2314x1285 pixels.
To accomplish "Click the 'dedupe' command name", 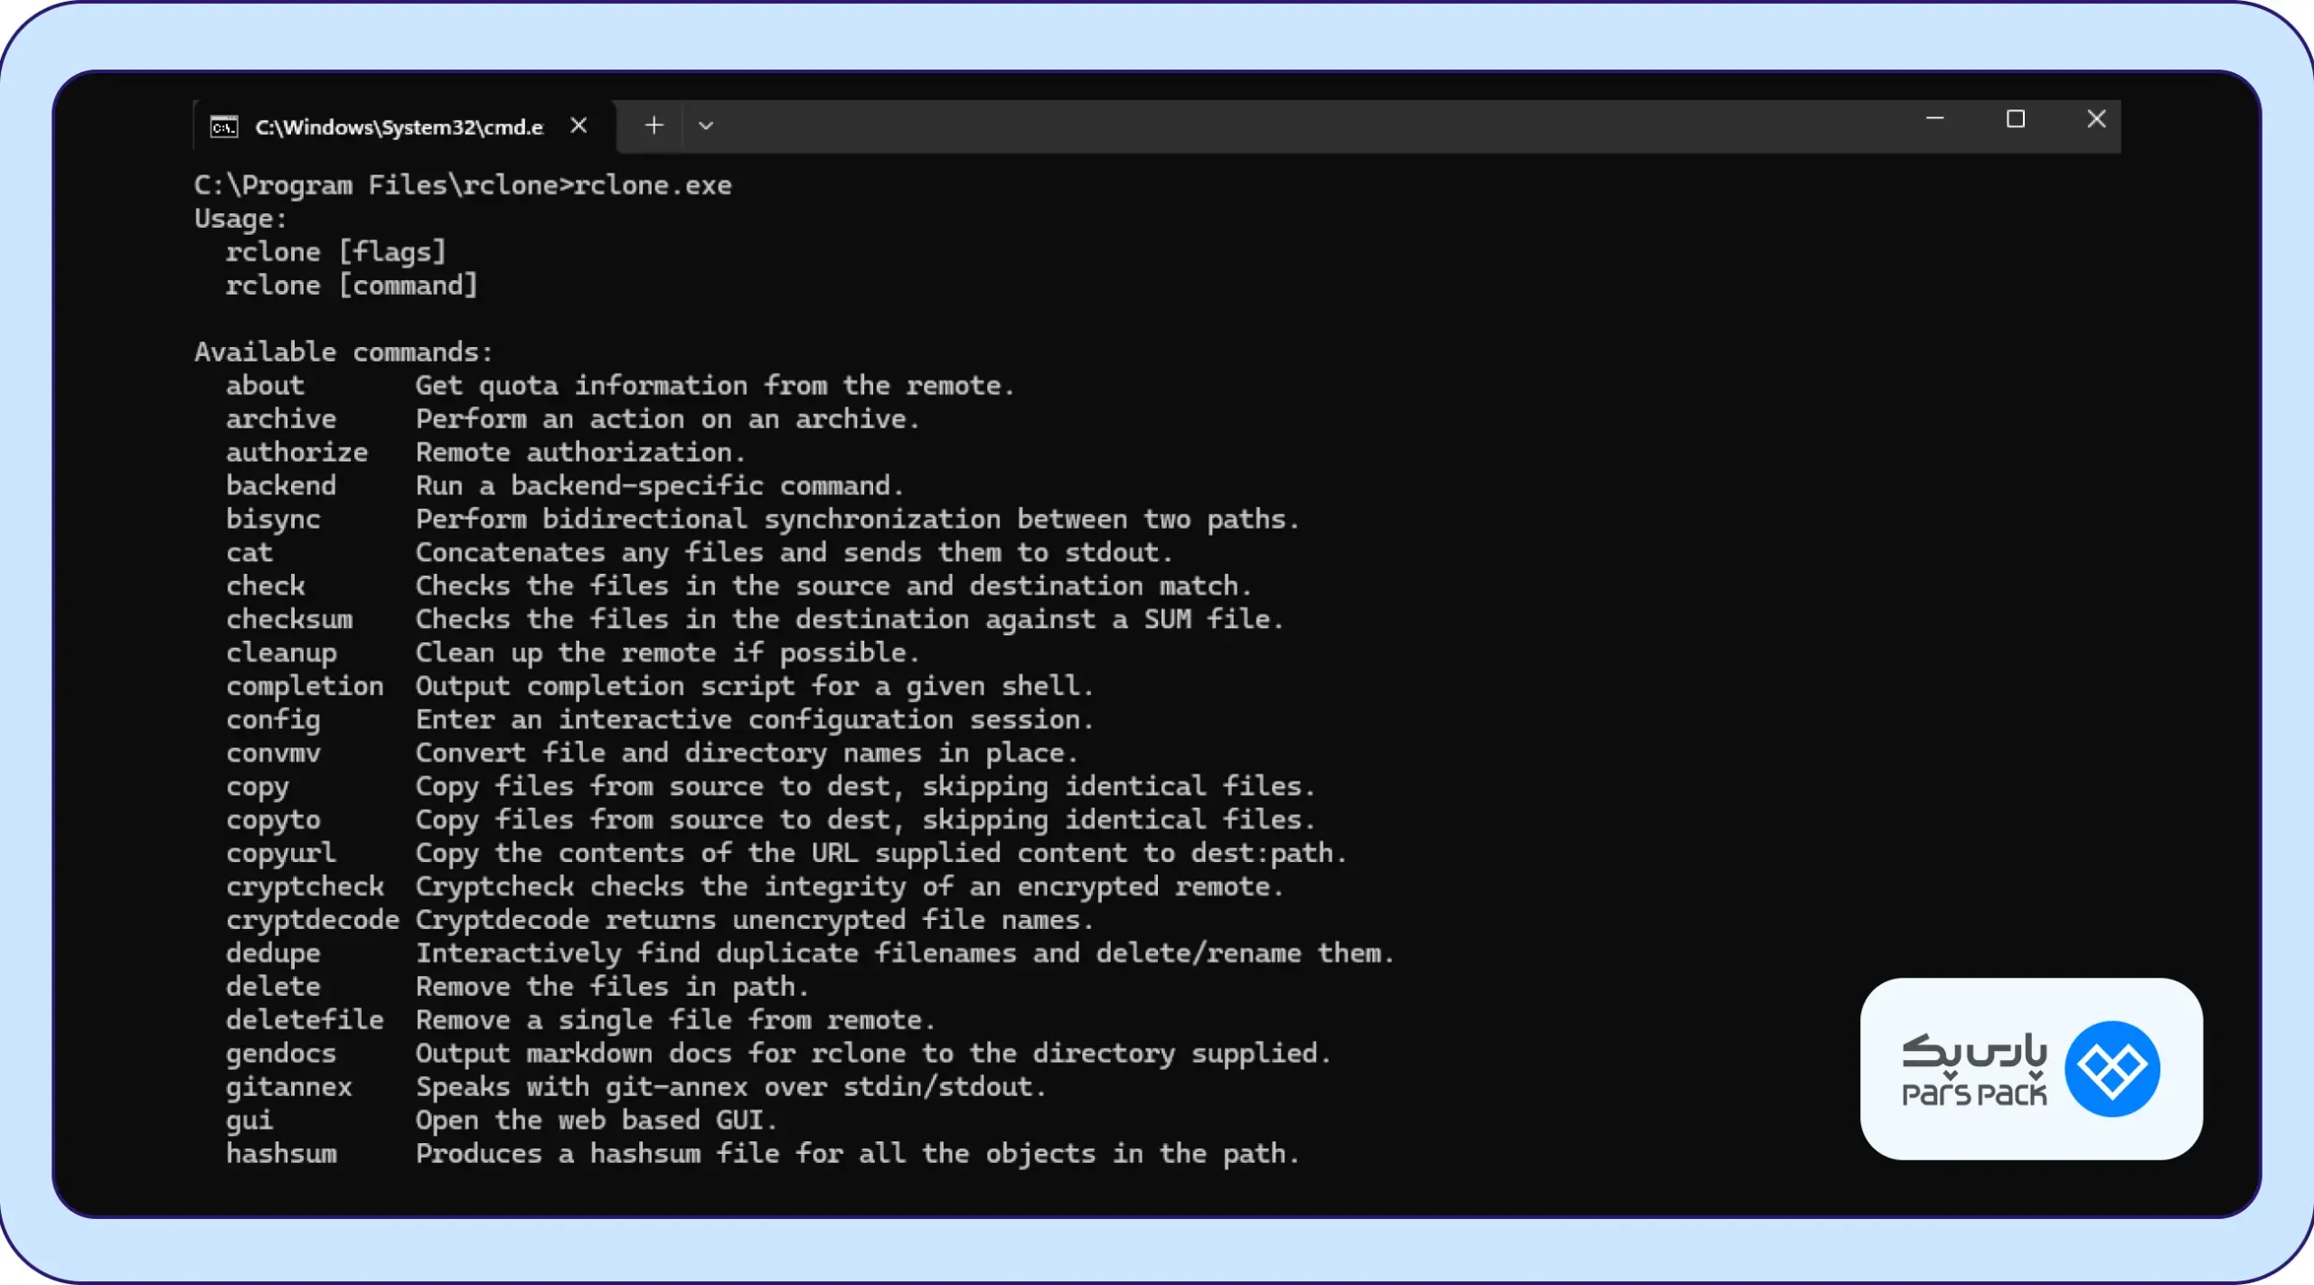I will click(x=273, y=953).
